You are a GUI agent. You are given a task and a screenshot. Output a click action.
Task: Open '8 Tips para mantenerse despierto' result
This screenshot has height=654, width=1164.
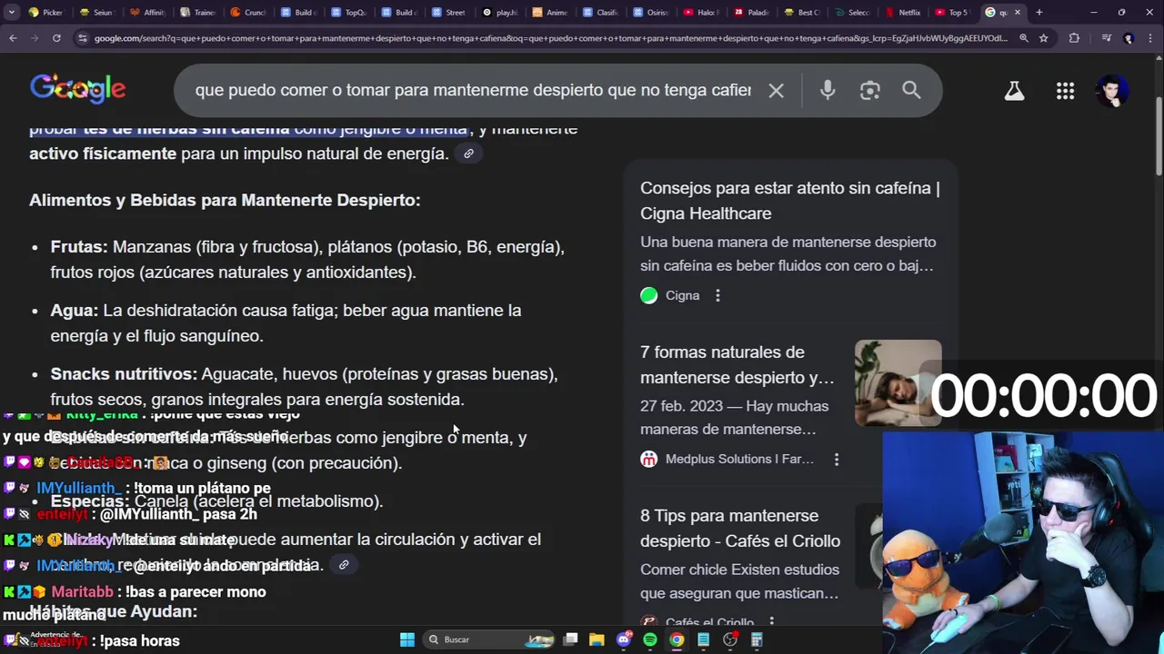point(740,528)
